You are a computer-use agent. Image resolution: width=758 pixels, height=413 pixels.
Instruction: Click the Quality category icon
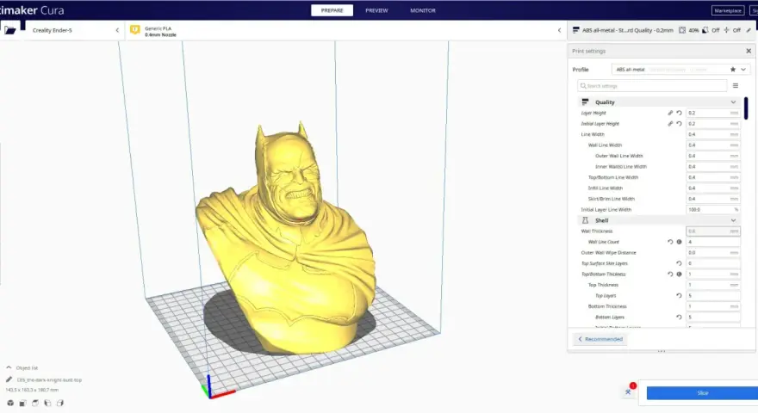585,102
